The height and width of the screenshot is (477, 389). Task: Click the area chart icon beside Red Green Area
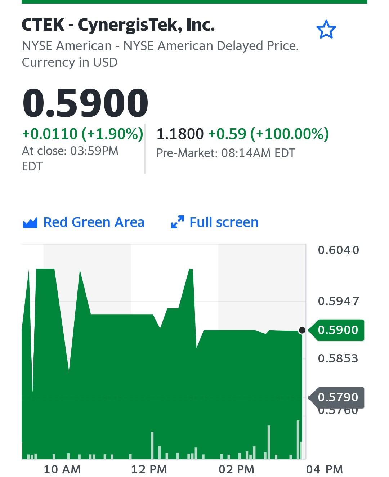[x=30, y=223]
